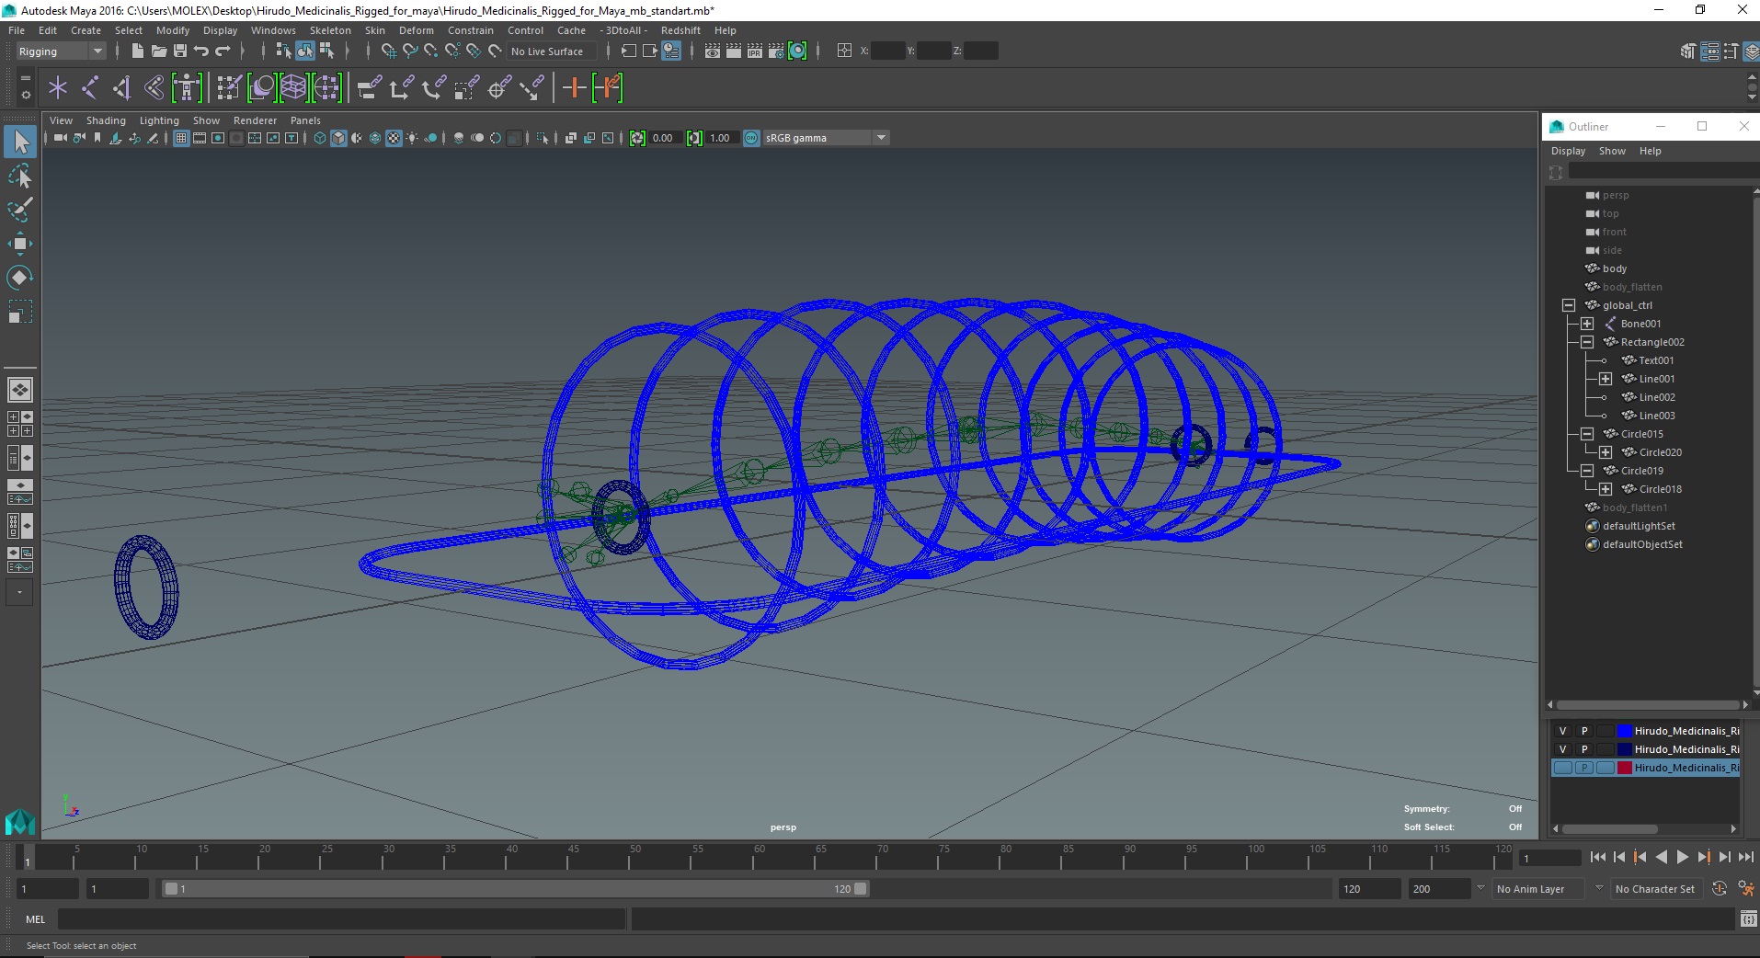This screenshot has height=958, width=1760.
Task: Click the Redo arrow icon
Action: (223, 51)
